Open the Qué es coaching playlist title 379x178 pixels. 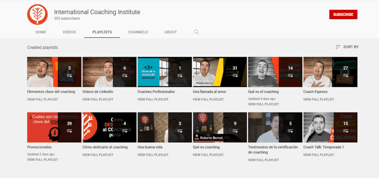(206, 147)
